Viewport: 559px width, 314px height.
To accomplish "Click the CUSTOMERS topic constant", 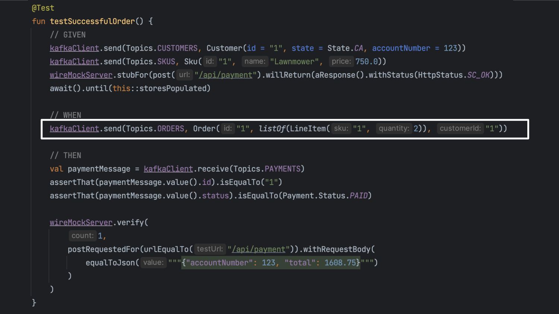I will (177, 48).
